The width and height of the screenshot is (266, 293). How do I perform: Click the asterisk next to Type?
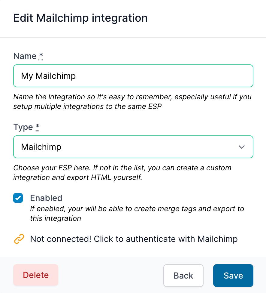(x=37, y=126)
